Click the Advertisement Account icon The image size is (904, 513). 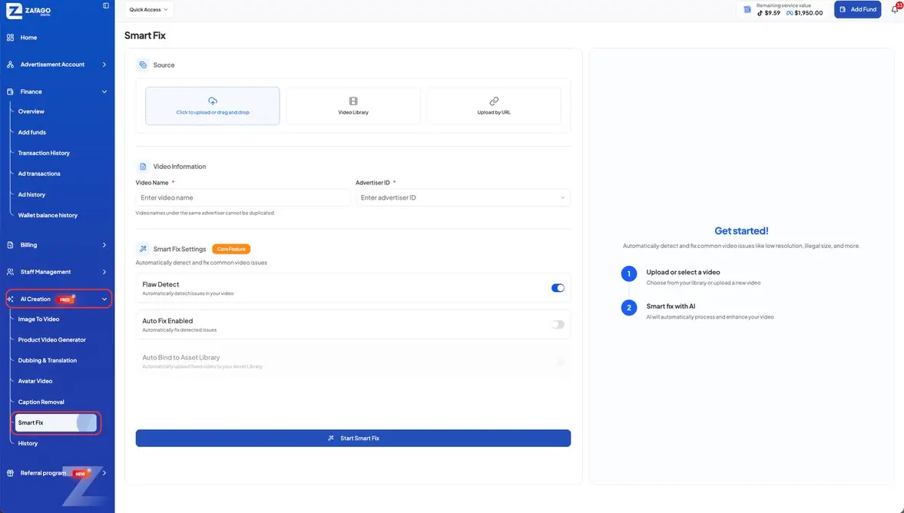point(11,65)
